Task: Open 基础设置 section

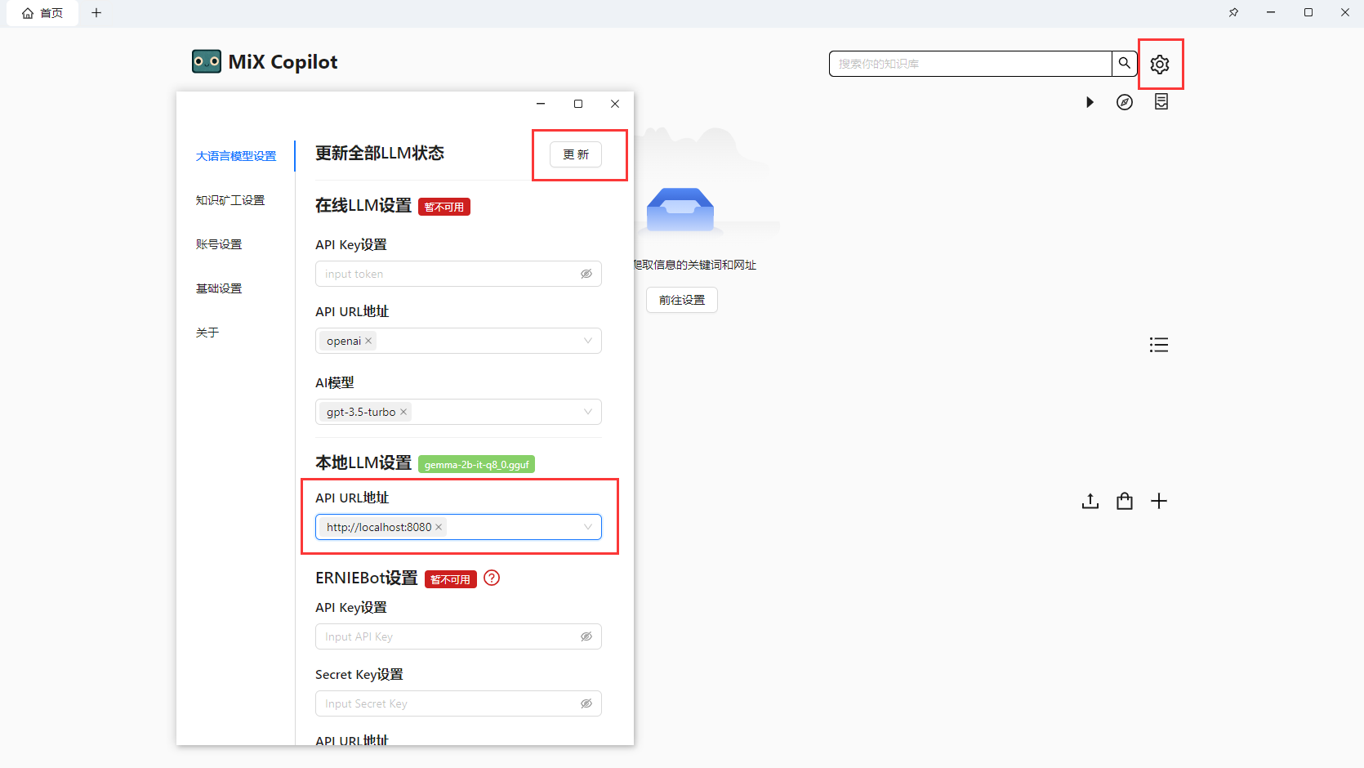Action: pyautogui.click(x=219, y=288)
